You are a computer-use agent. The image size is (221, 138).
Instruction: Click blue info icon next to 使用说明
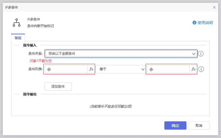[194, 23]
